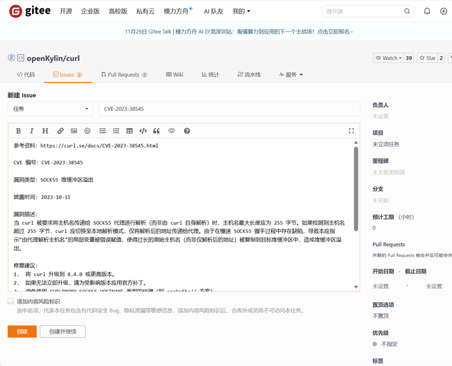
Task: Click the star count 2
Action: [x=441, y=58]
